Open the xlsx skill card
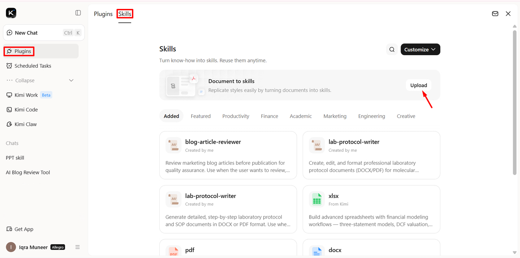The width and height of the screenshot is (520, 258). coord(371,209)
